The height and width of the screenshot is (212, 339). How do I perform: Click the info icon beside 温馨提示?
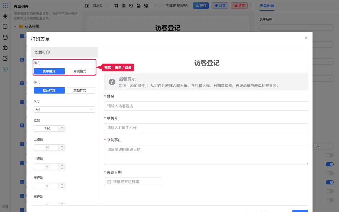pos(112,82)
